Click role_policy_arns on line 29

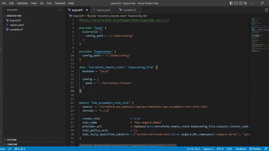95,130
